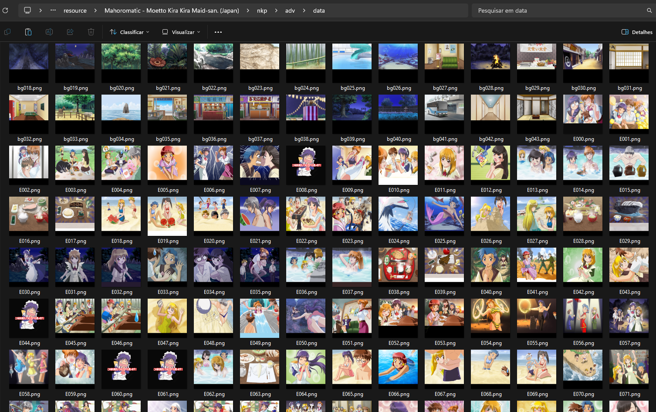Expand the chevron right after the monitor icon
Viewport: 656px width, 412px height.
click(x=41, y=10)
